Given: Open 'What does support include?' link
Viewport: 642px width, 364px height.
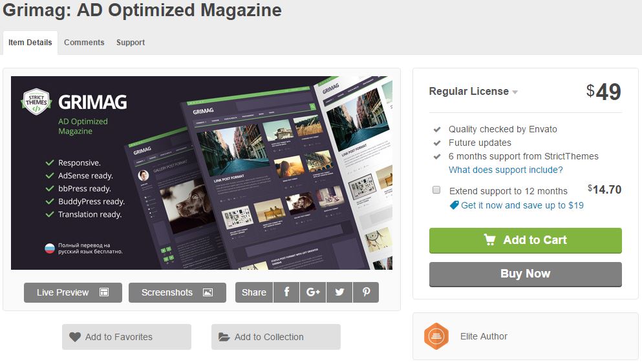Looking at the screenshot, I should [x=506, y=170].
